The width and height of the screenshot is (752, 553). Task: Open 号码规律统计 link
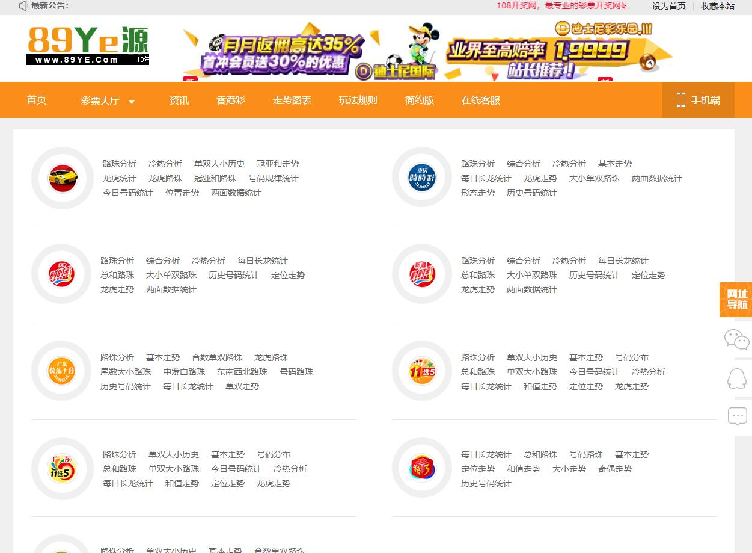274,178
